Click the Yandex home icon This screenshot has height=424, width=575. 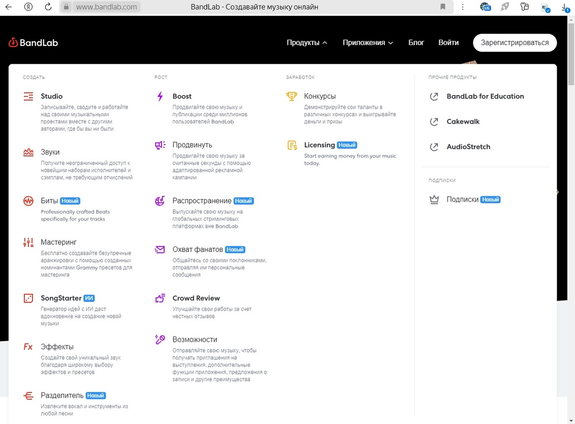[x=28, y=7]
